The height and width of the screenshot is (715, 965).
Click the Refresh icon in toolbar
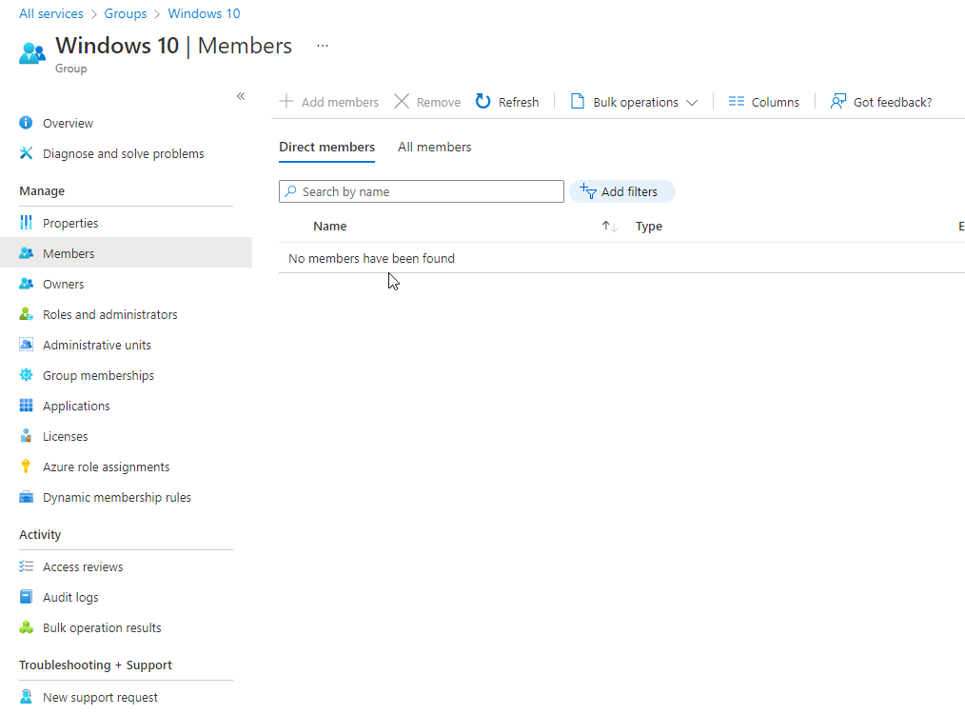483,102
